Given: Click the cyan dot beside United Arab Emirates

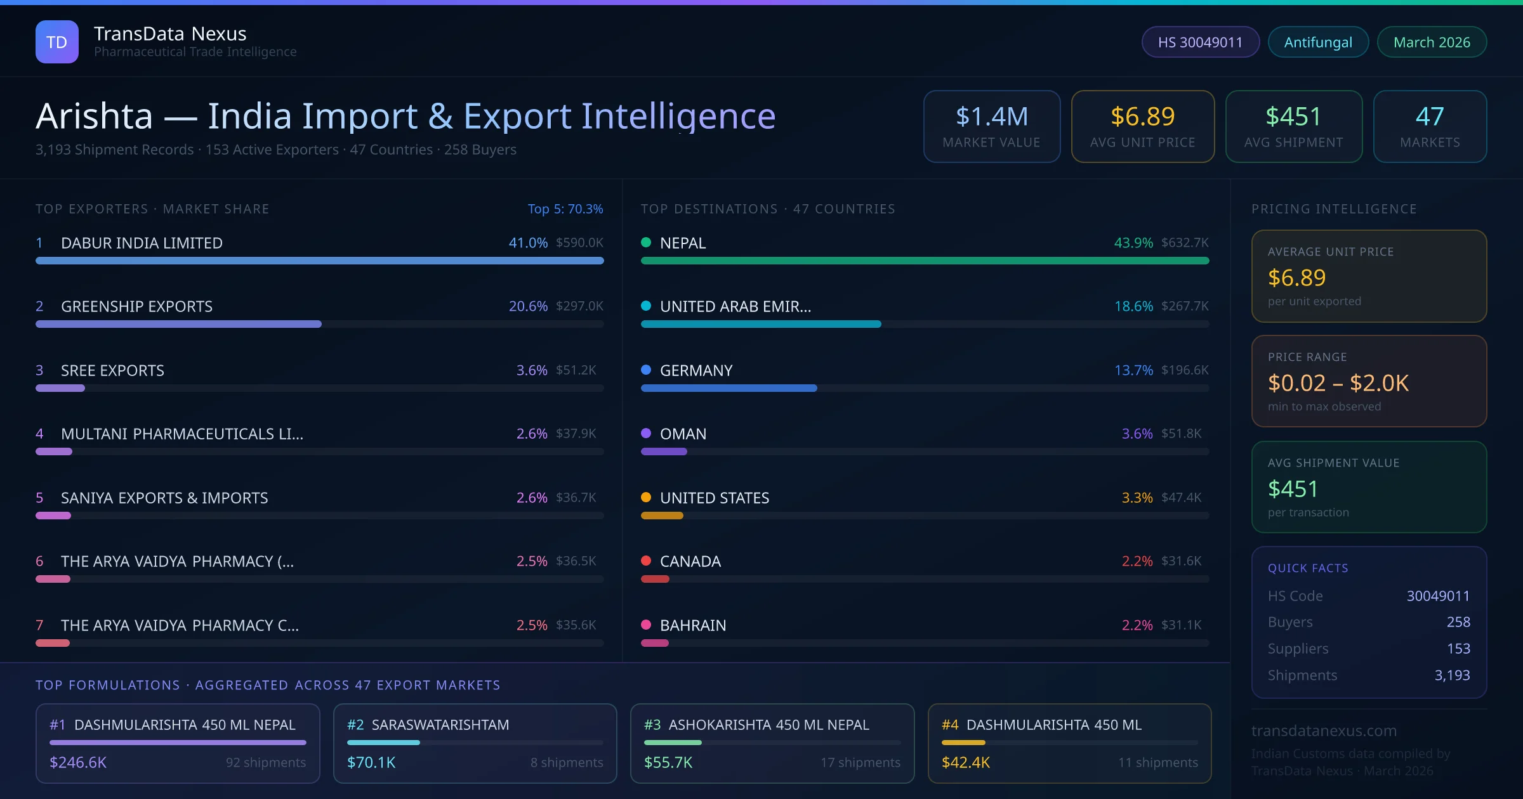Looking at the screenshot, I should [x=646, y=306].
